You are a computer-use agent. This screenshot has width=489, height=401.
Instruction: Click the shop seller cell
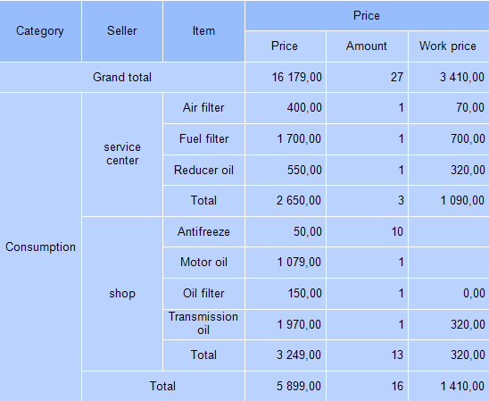(x=122, y=294)
